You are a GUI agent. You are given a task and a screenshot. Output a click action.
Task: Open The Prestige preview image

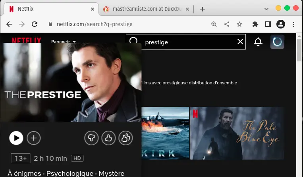tap(71, 82)
